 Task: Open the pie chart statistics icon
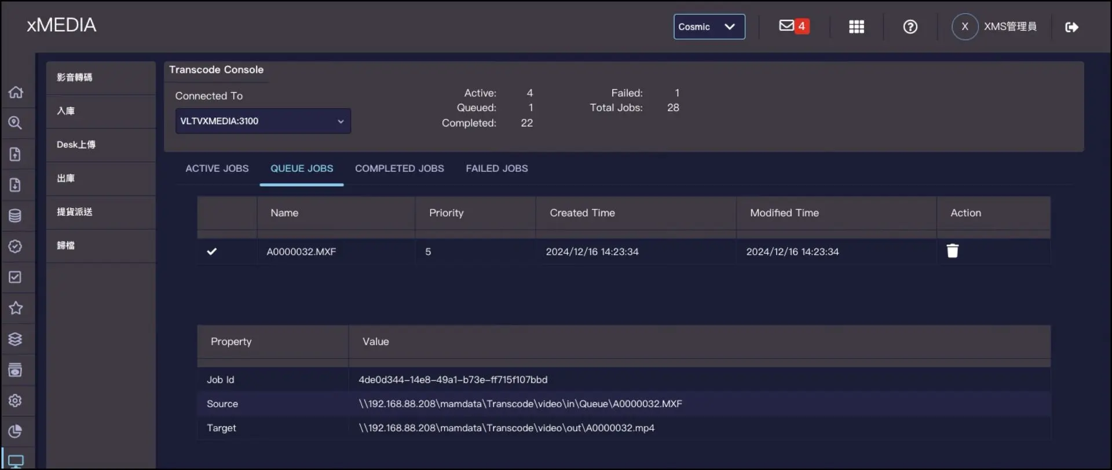click(x=16, y=431)
